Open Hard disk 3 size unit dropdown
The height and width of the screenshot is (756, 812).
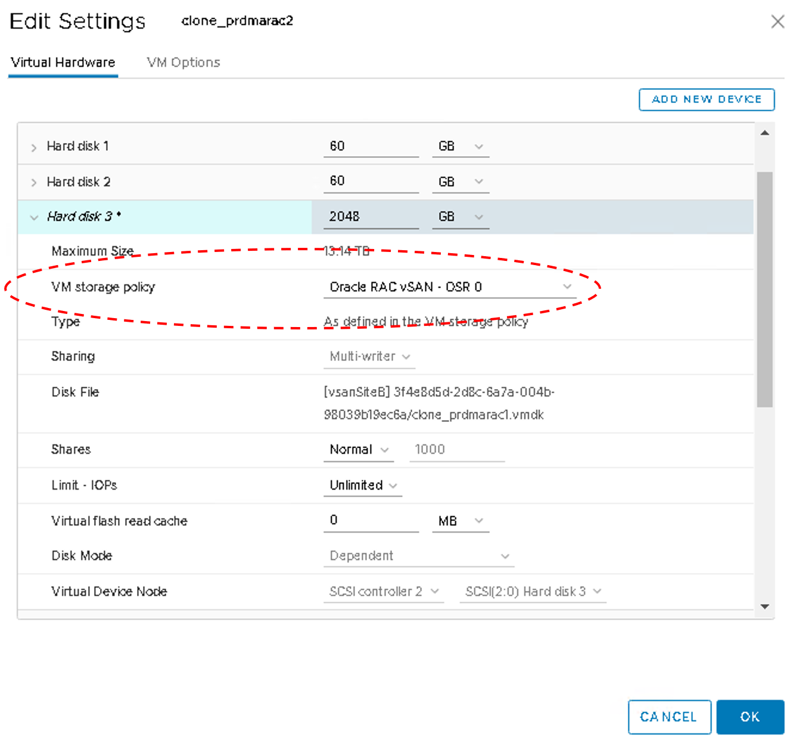tap(460, 217)
